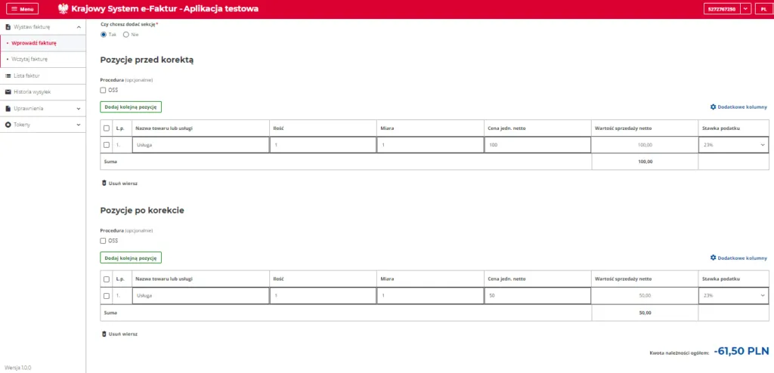The width and height of the screenshot is (774, 373).
Task: Open Dodatkowe kolumny link in przed korektą section
Action: 739,107
